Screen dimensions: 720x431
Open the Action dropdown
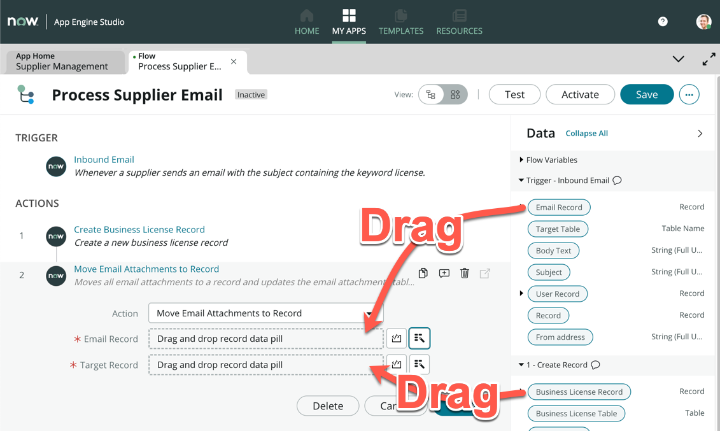[265, 313]
